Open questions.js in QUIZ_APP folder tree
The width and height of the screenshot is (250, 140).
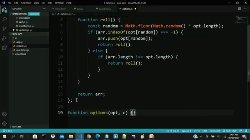pos(23,50)
